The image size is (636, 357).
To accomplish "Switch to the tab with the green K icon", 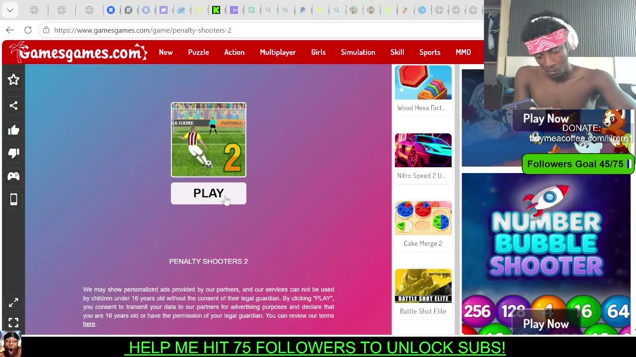I will [216, 10].
